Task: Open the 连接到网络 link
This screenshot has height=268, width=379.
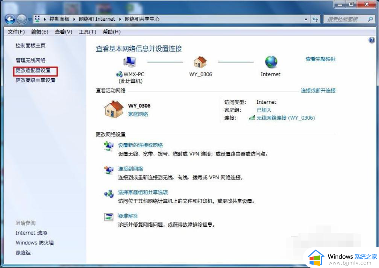Action: 130,169
